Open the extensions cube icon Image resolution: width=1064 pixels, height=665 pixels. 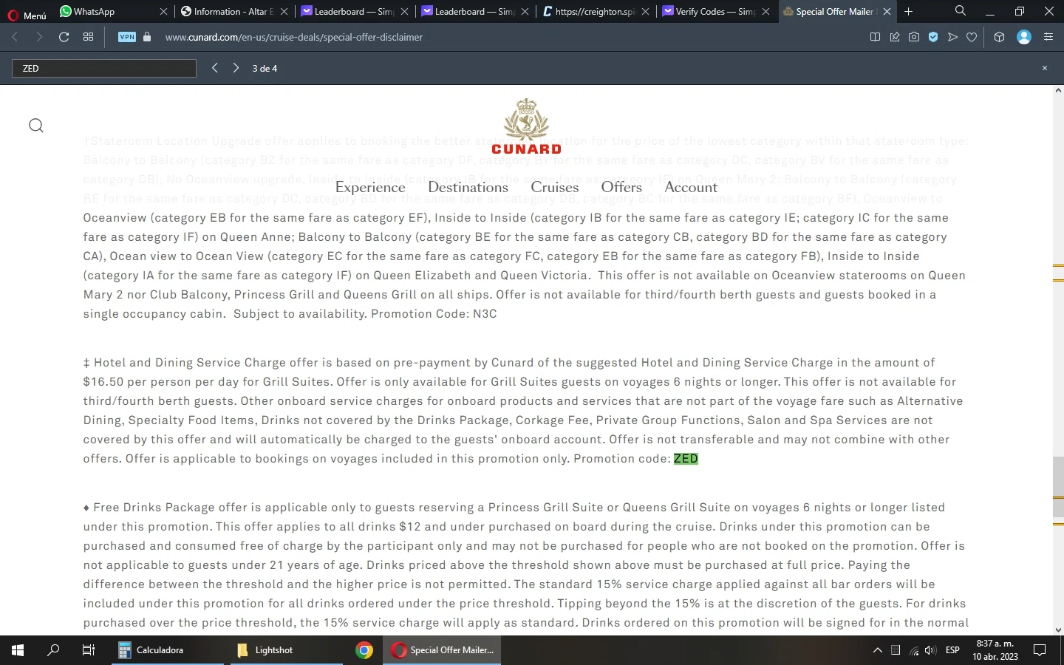pos(999,37)
